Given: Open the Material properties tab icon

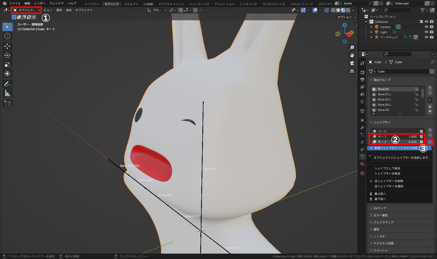Looking at the screenshot, I should 362,164.
